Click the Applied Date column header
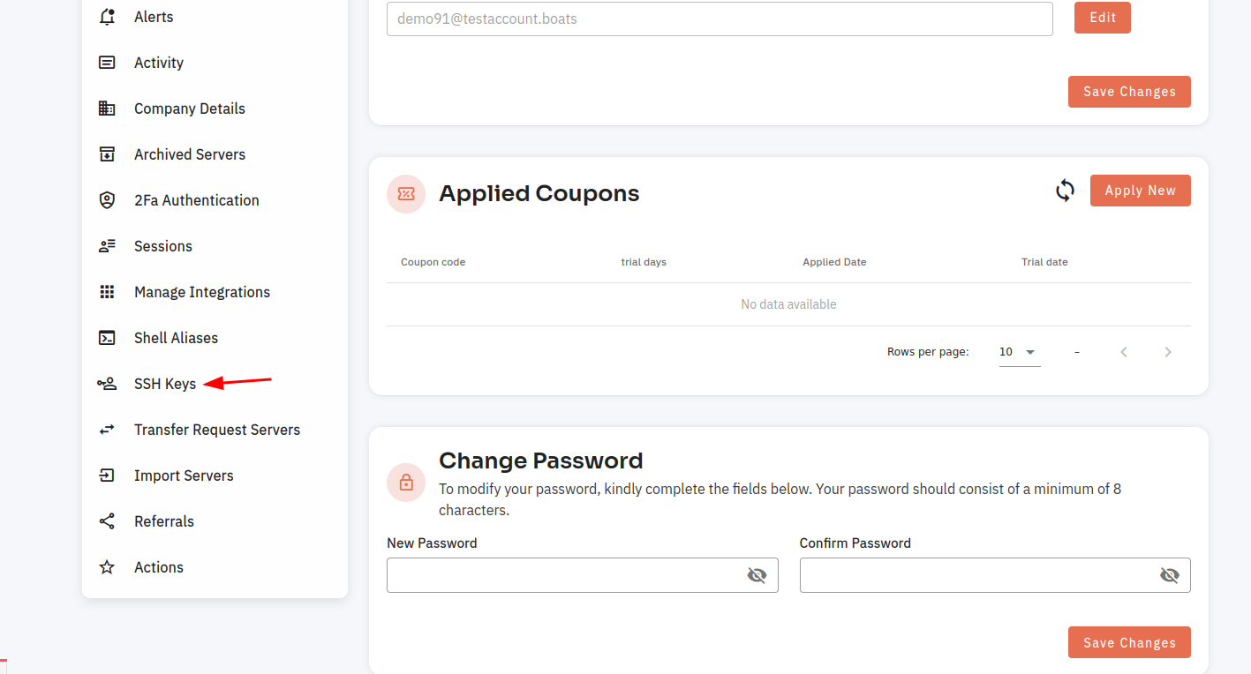Viewport: 1251px width, 674px height. coord(834,262)
